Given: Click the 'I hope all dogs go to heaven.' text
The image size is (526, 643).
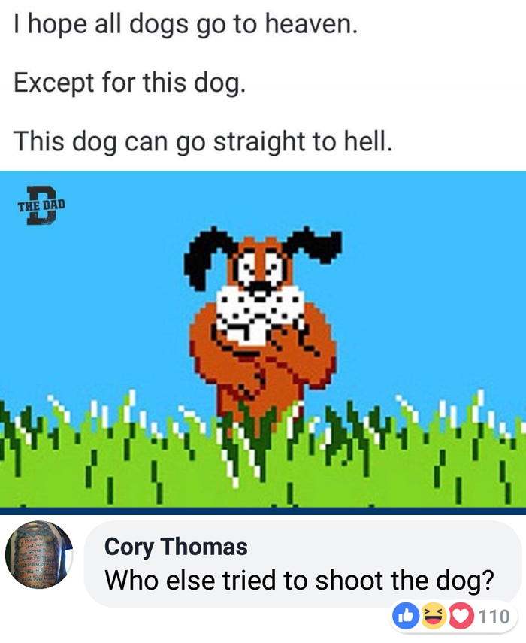Looking at the screenshot, I should tap(186, 25).
